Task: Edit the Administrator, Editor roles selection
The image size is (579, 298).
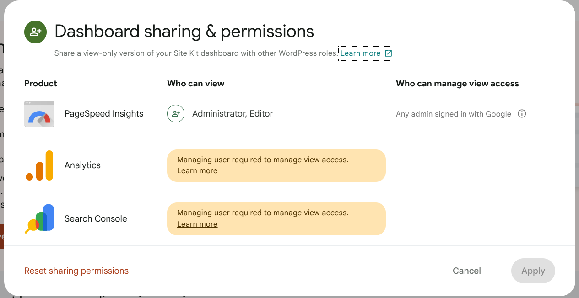Action: (233, 114)
